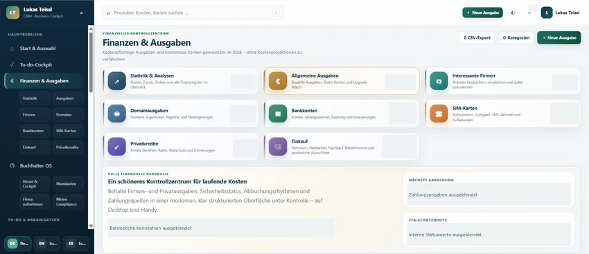Click the house icon beside Start & Auswahl
Screen dimensions: 589x254
(x=12, y=48)
